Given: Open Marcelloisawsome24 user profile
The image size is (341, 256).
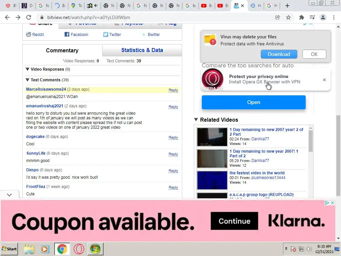Looking at the screenshot, I should point(46,89).
